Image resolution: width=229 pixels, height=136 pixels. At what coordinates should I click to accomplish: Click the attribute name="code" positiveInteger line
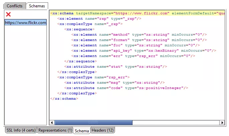point(126,88)
